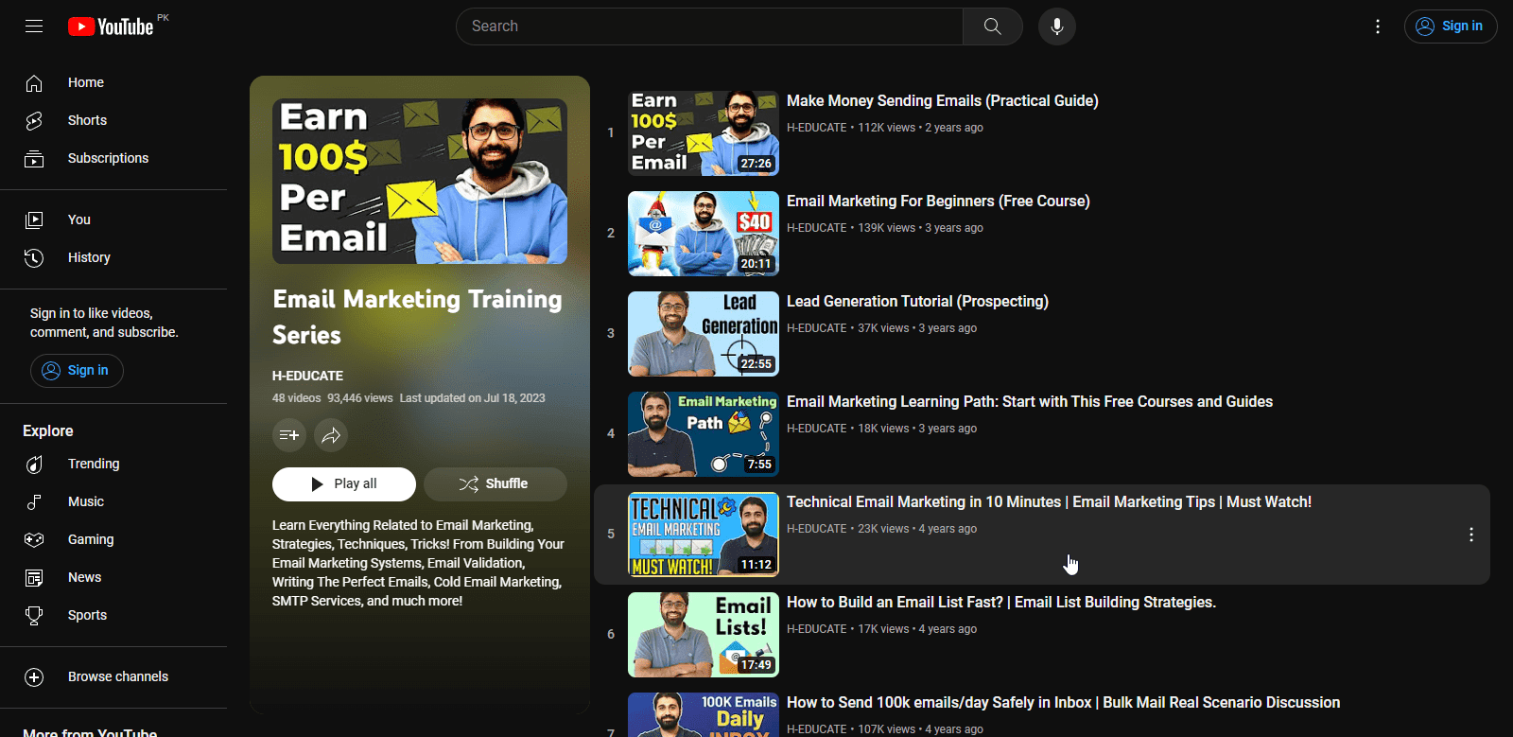Image resolution: width=1513 pixels, height=737 pixels.
Task: Open Subscriptions in sidebar
Action: 108,158
